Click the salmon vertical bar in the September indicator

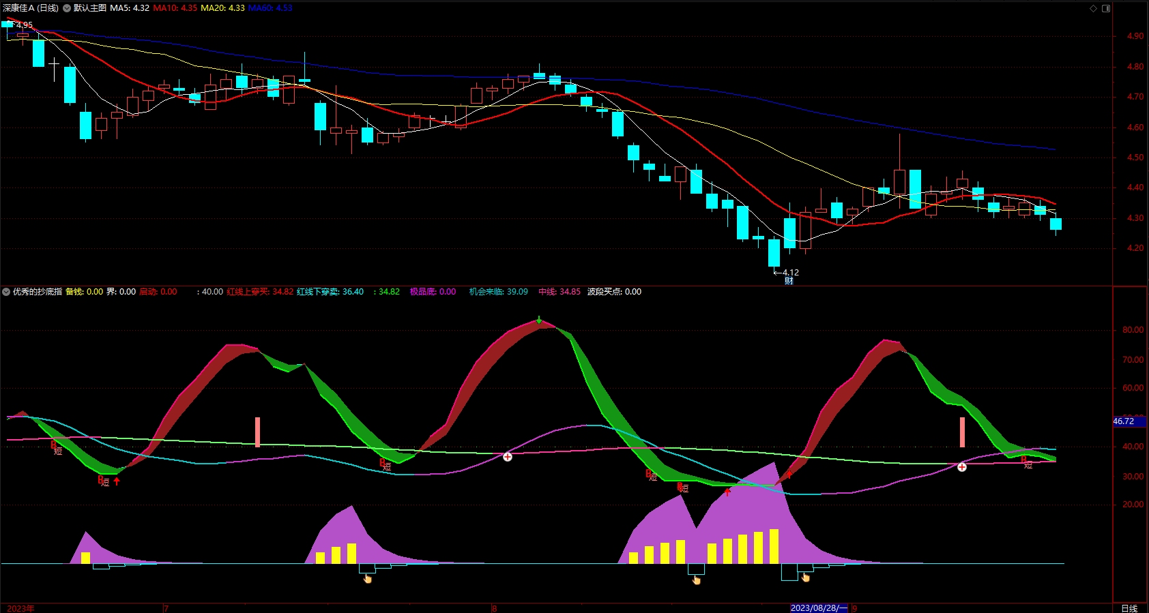click(x=963, y=432)
